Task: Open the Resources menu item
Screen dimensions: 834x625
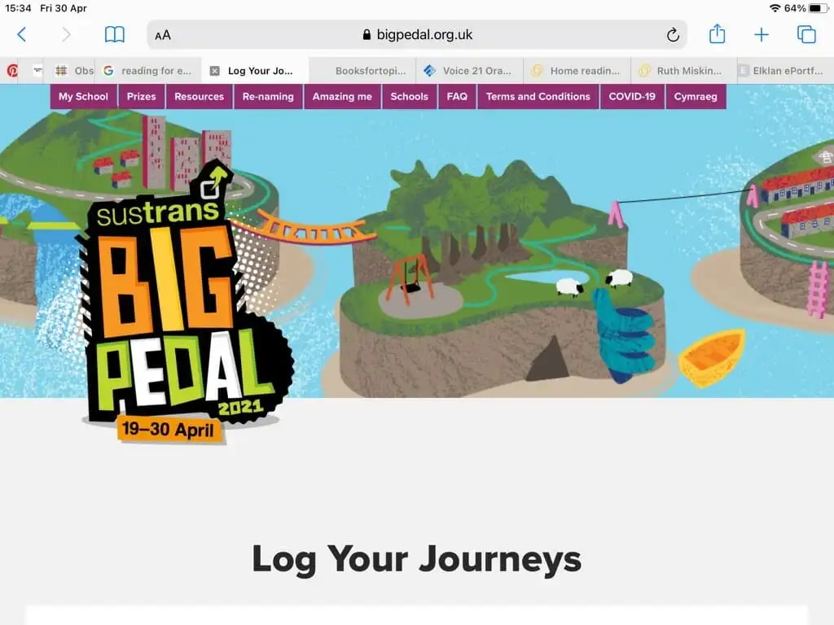Action: pos(200,97)
